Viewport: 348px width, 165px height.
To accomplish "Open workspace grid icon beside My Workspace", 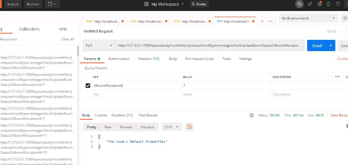I will (146, 4).
